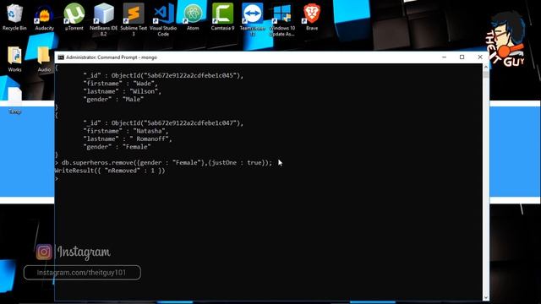541x304 pixels.
Task: Click the scrollbar up arrow in Command Prompt
Action: click(x=486, y=67)
